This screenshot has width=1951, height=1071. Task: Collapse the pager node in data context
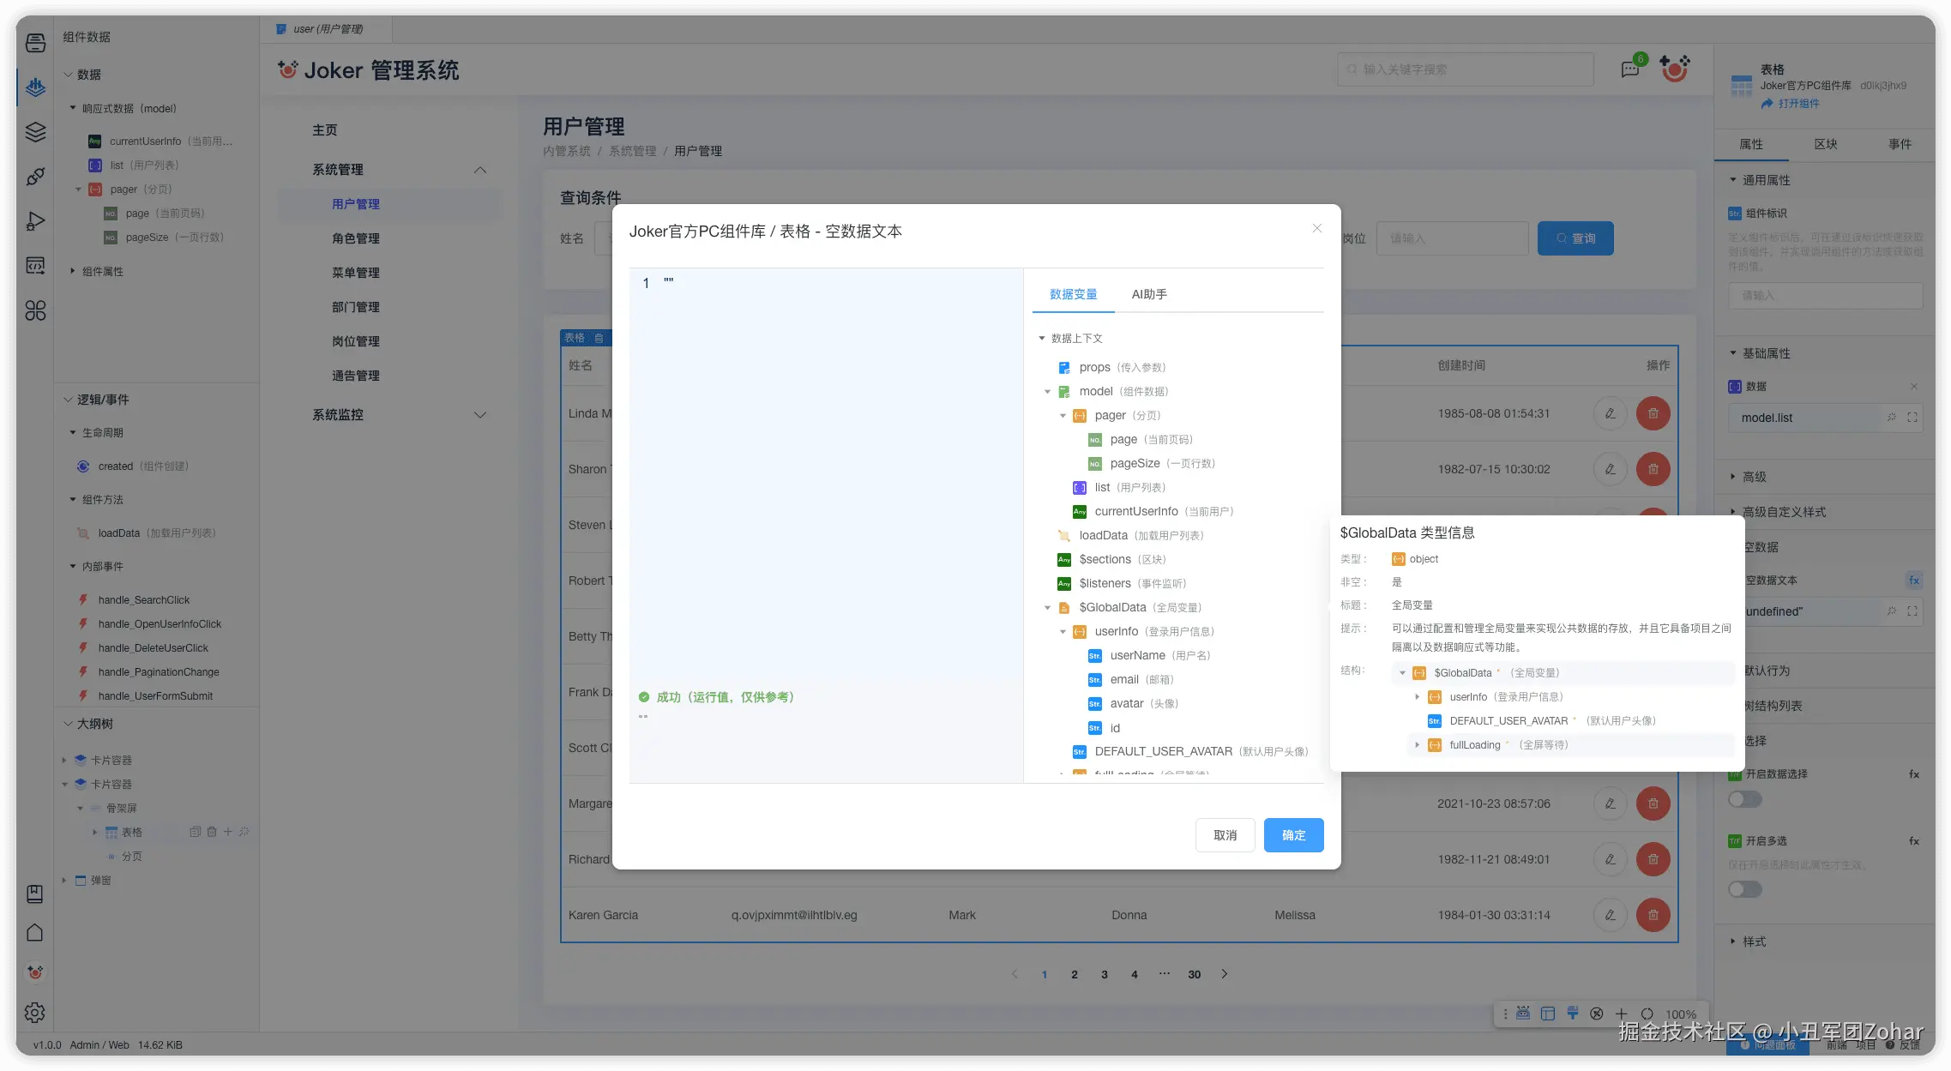(x=1063, y=416)
